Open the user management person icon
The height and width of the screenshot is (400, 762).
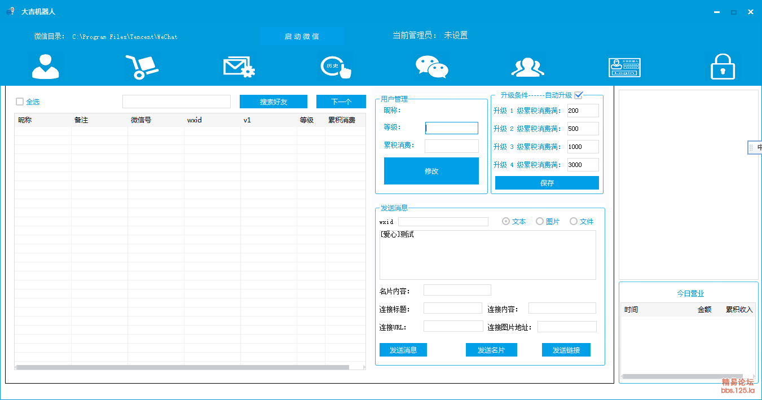[x=46, y=67]
